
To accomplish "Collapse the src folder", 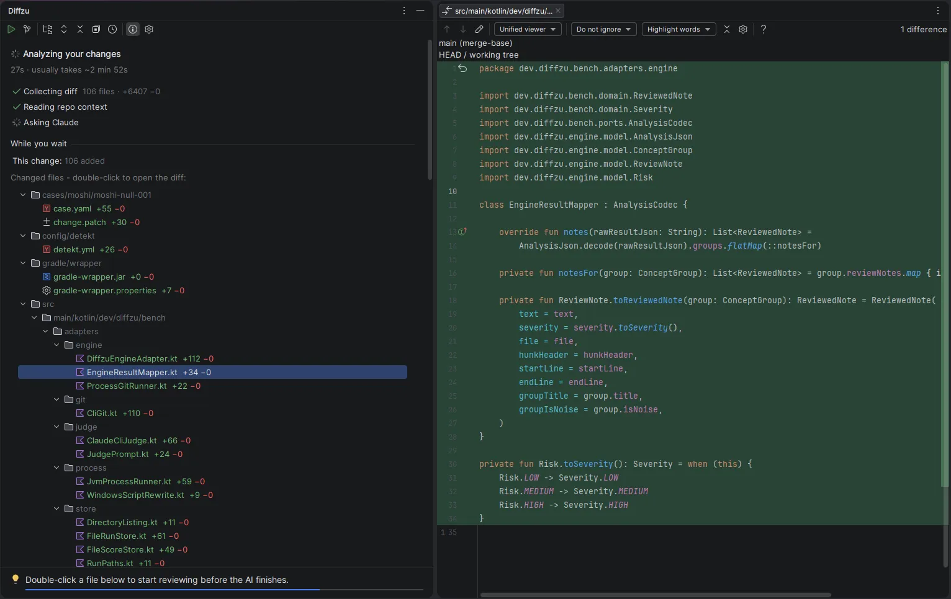I will (x=23, y=304).
